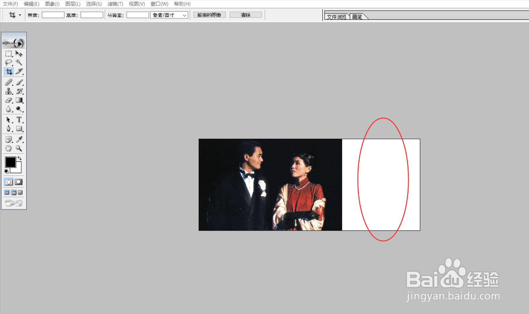Select the Healing Brush tool

pyautogui.click(x=9, y=82)
